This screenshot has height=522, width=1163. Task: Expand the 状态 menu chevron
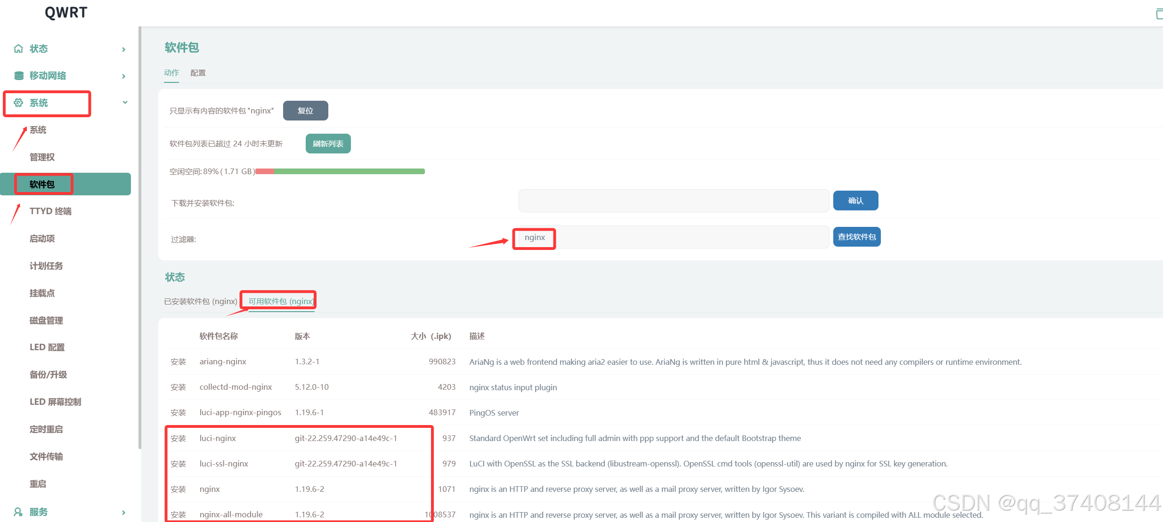click(124, 49)
